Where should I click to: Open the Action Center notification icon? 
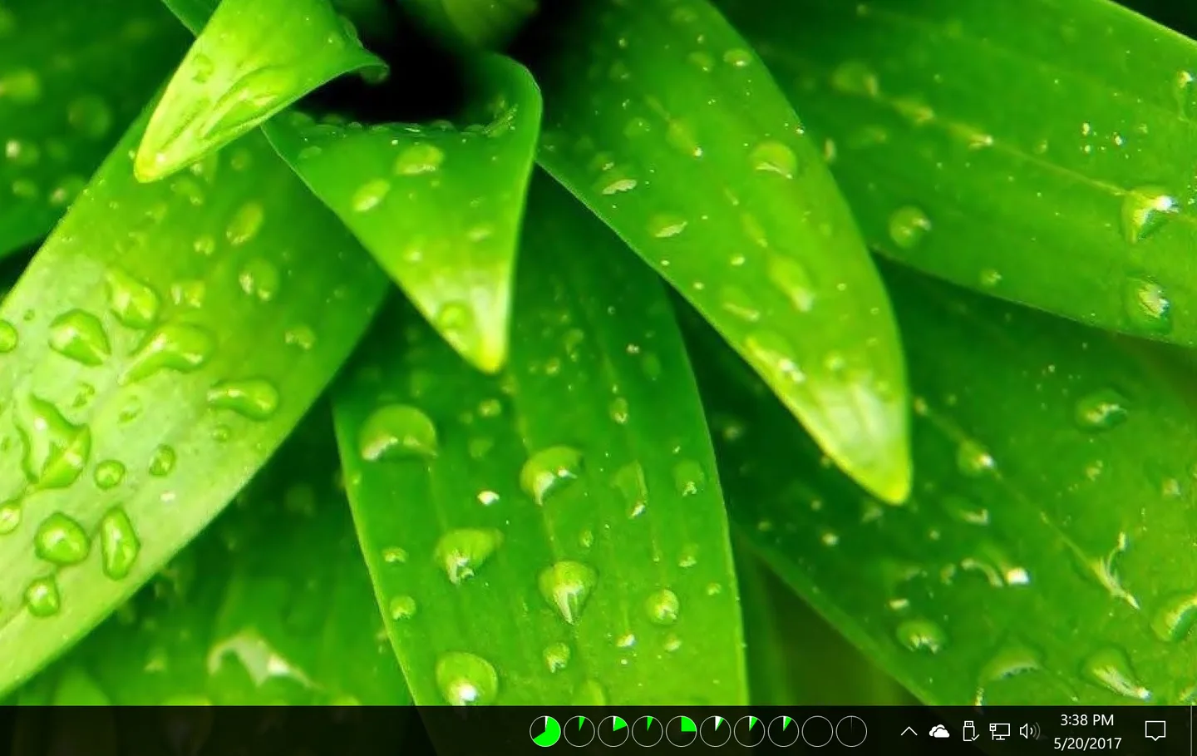pos(1155,731)
